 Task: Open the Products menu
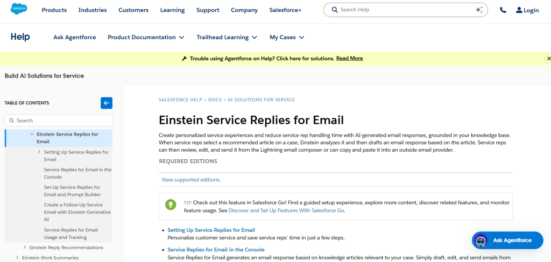(54, 10)
